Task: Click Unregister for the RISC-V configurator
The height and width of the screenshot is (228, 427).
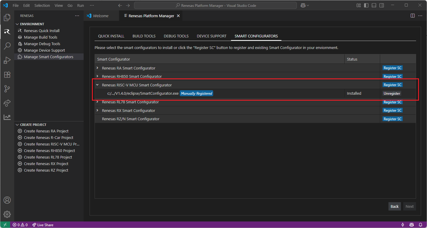Action: (392, 93)
